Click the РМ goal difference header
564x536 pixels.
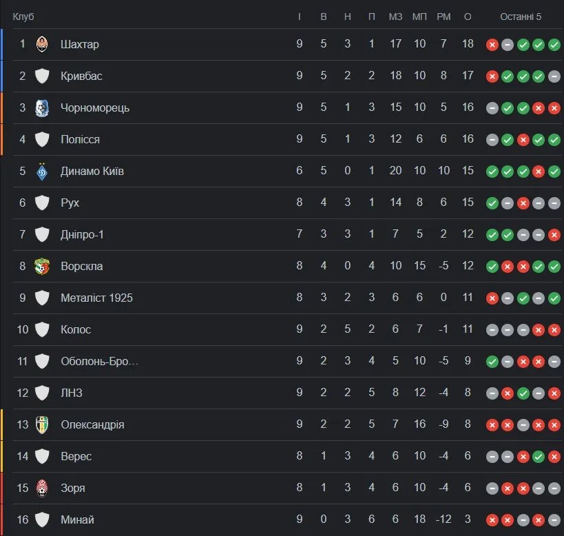(443, 17)
